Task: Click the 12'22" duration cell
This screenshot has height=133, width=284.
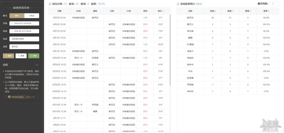Action: click(161, 44)
